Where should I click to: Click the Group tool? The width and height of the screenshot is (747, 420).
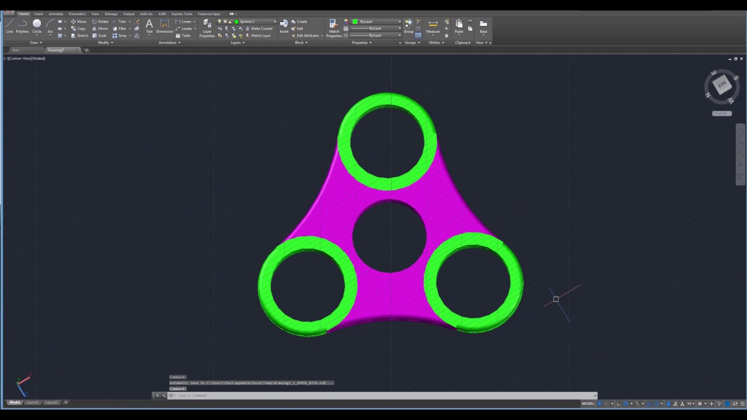409,26
